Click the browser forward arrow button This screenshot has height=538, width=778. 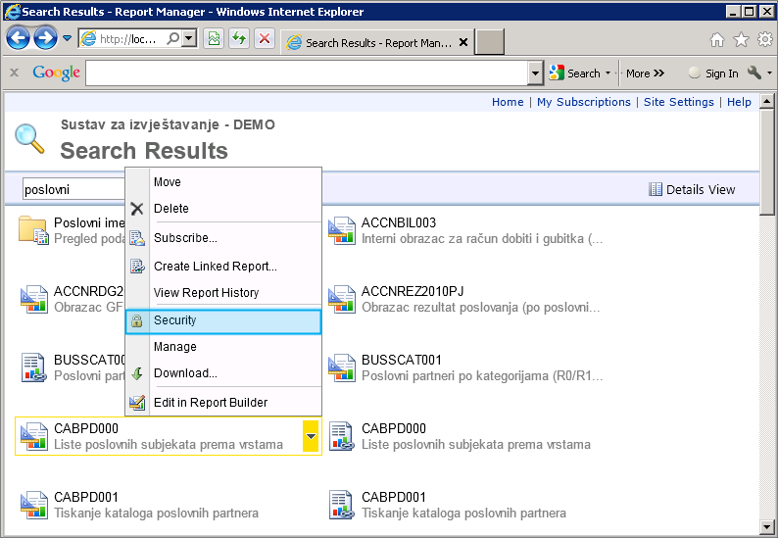click(x=45, y=38)
